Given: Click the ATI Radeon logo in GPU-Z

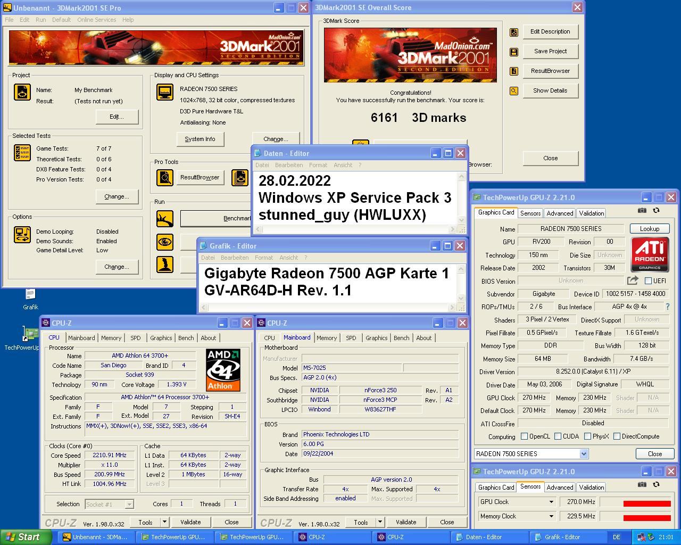Looking at the screenshot, I should [650, 254].
